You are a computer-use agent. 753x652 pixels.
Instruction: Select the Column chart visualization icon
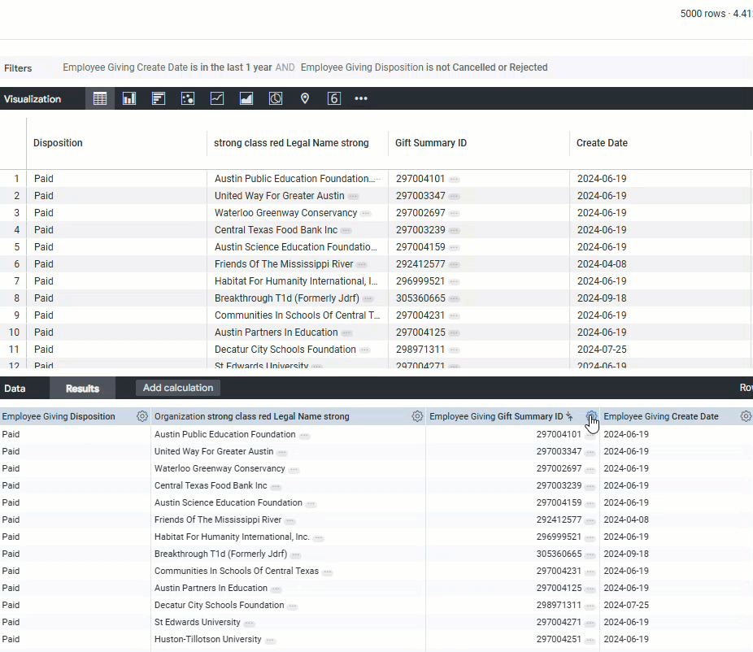tap(129, 99)
